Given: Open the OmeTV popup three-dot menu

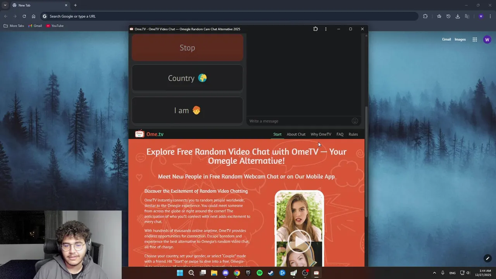Looking at the screenshot, I should click(325, 29).
